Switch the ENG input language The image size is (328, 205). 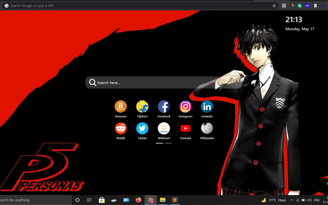tap(317, 200)
